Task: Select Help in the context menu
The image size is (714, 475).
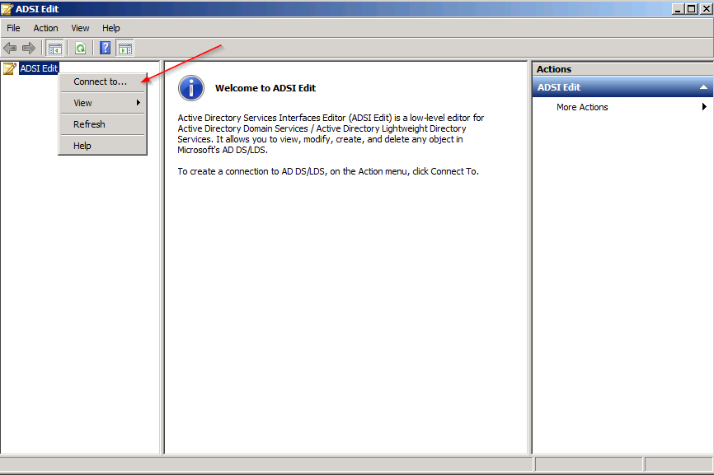Action: (x=102, y=146)
